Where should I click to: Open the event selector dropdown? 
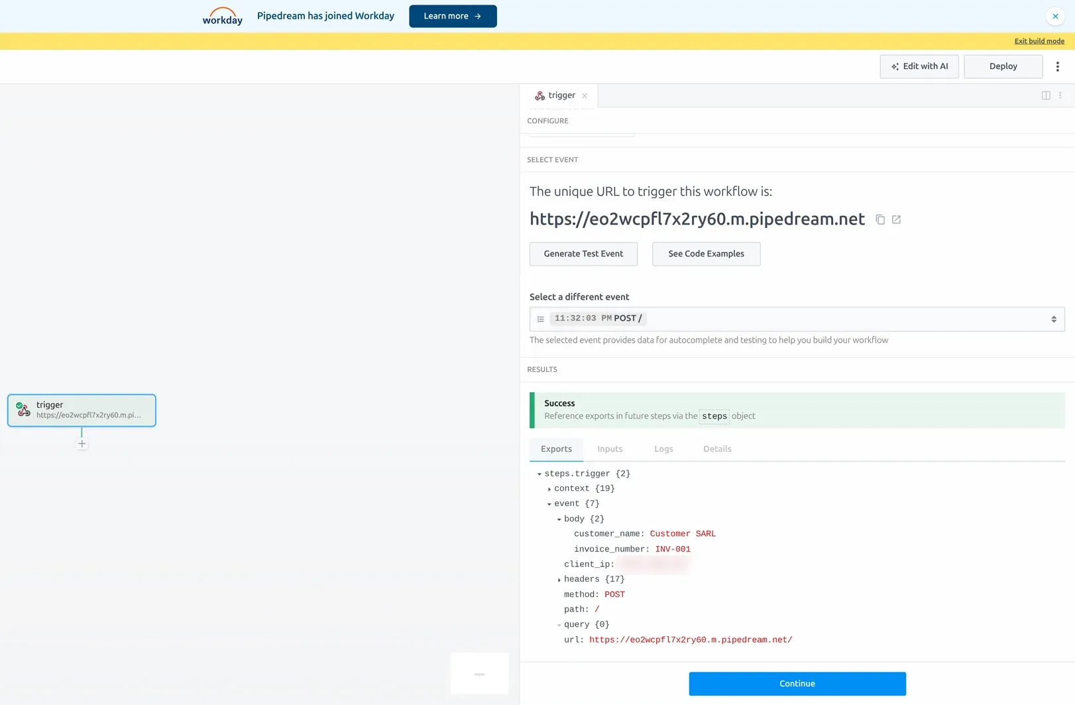797,319
